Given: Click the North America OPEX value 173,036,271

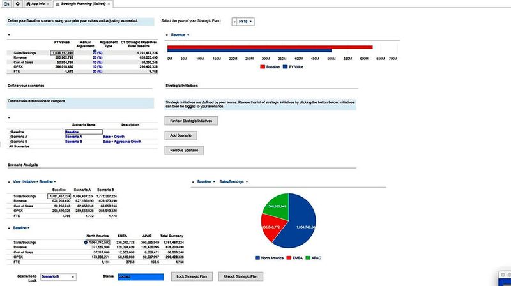Looking at the screenshot, I should pyautogui.click(x=101, y=257).
